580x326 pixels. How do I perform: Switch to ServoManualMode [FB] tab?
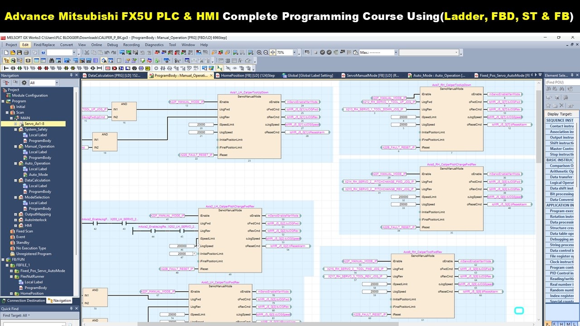pyautogui.click(x=369, y=76)
